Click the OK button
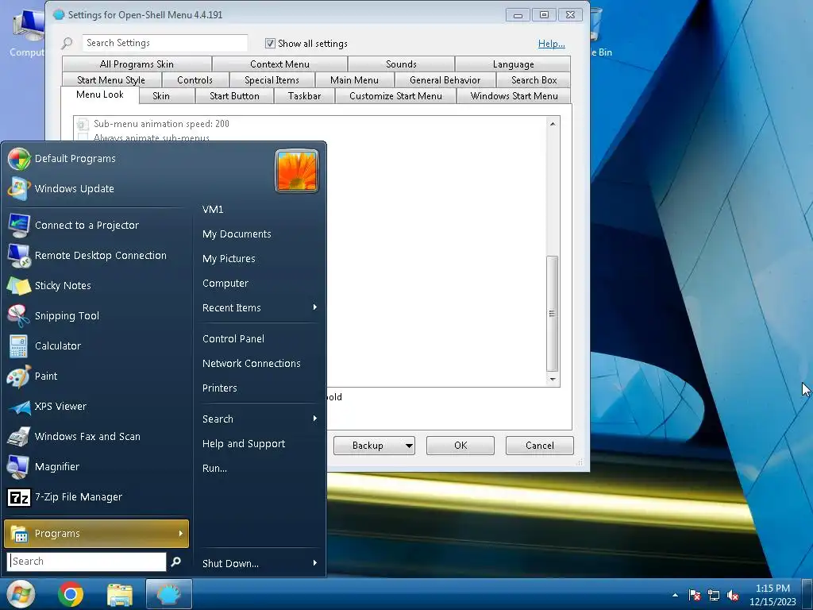Image resolution: width=813 pixels, height=610 pixels. click(460, 446)
